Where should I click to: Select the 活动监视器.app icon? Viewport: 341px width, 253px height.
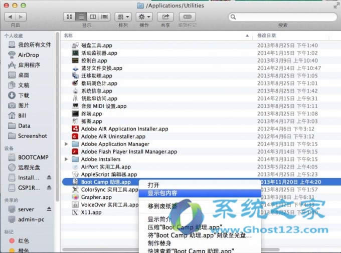(75, 53)
